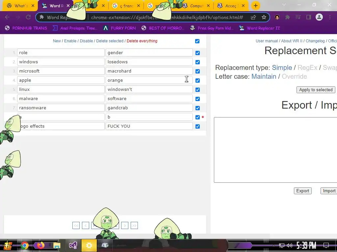Switch to the Comput tab
337x252 pixels.
(196, 6)
